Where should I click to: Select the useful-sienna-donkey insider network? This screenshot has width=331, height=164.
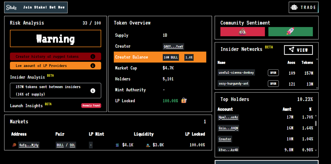tap(236, 73)
